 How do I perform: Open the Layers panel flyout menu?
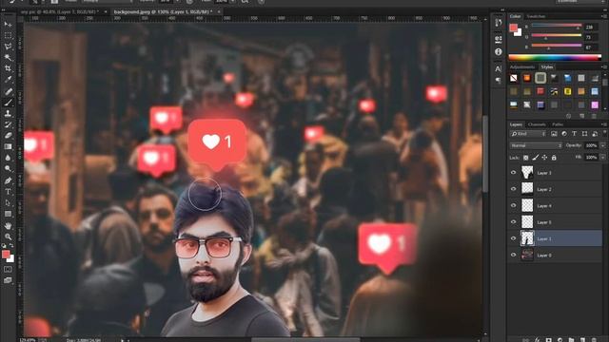pyautogui.click(x=604, y=124)
